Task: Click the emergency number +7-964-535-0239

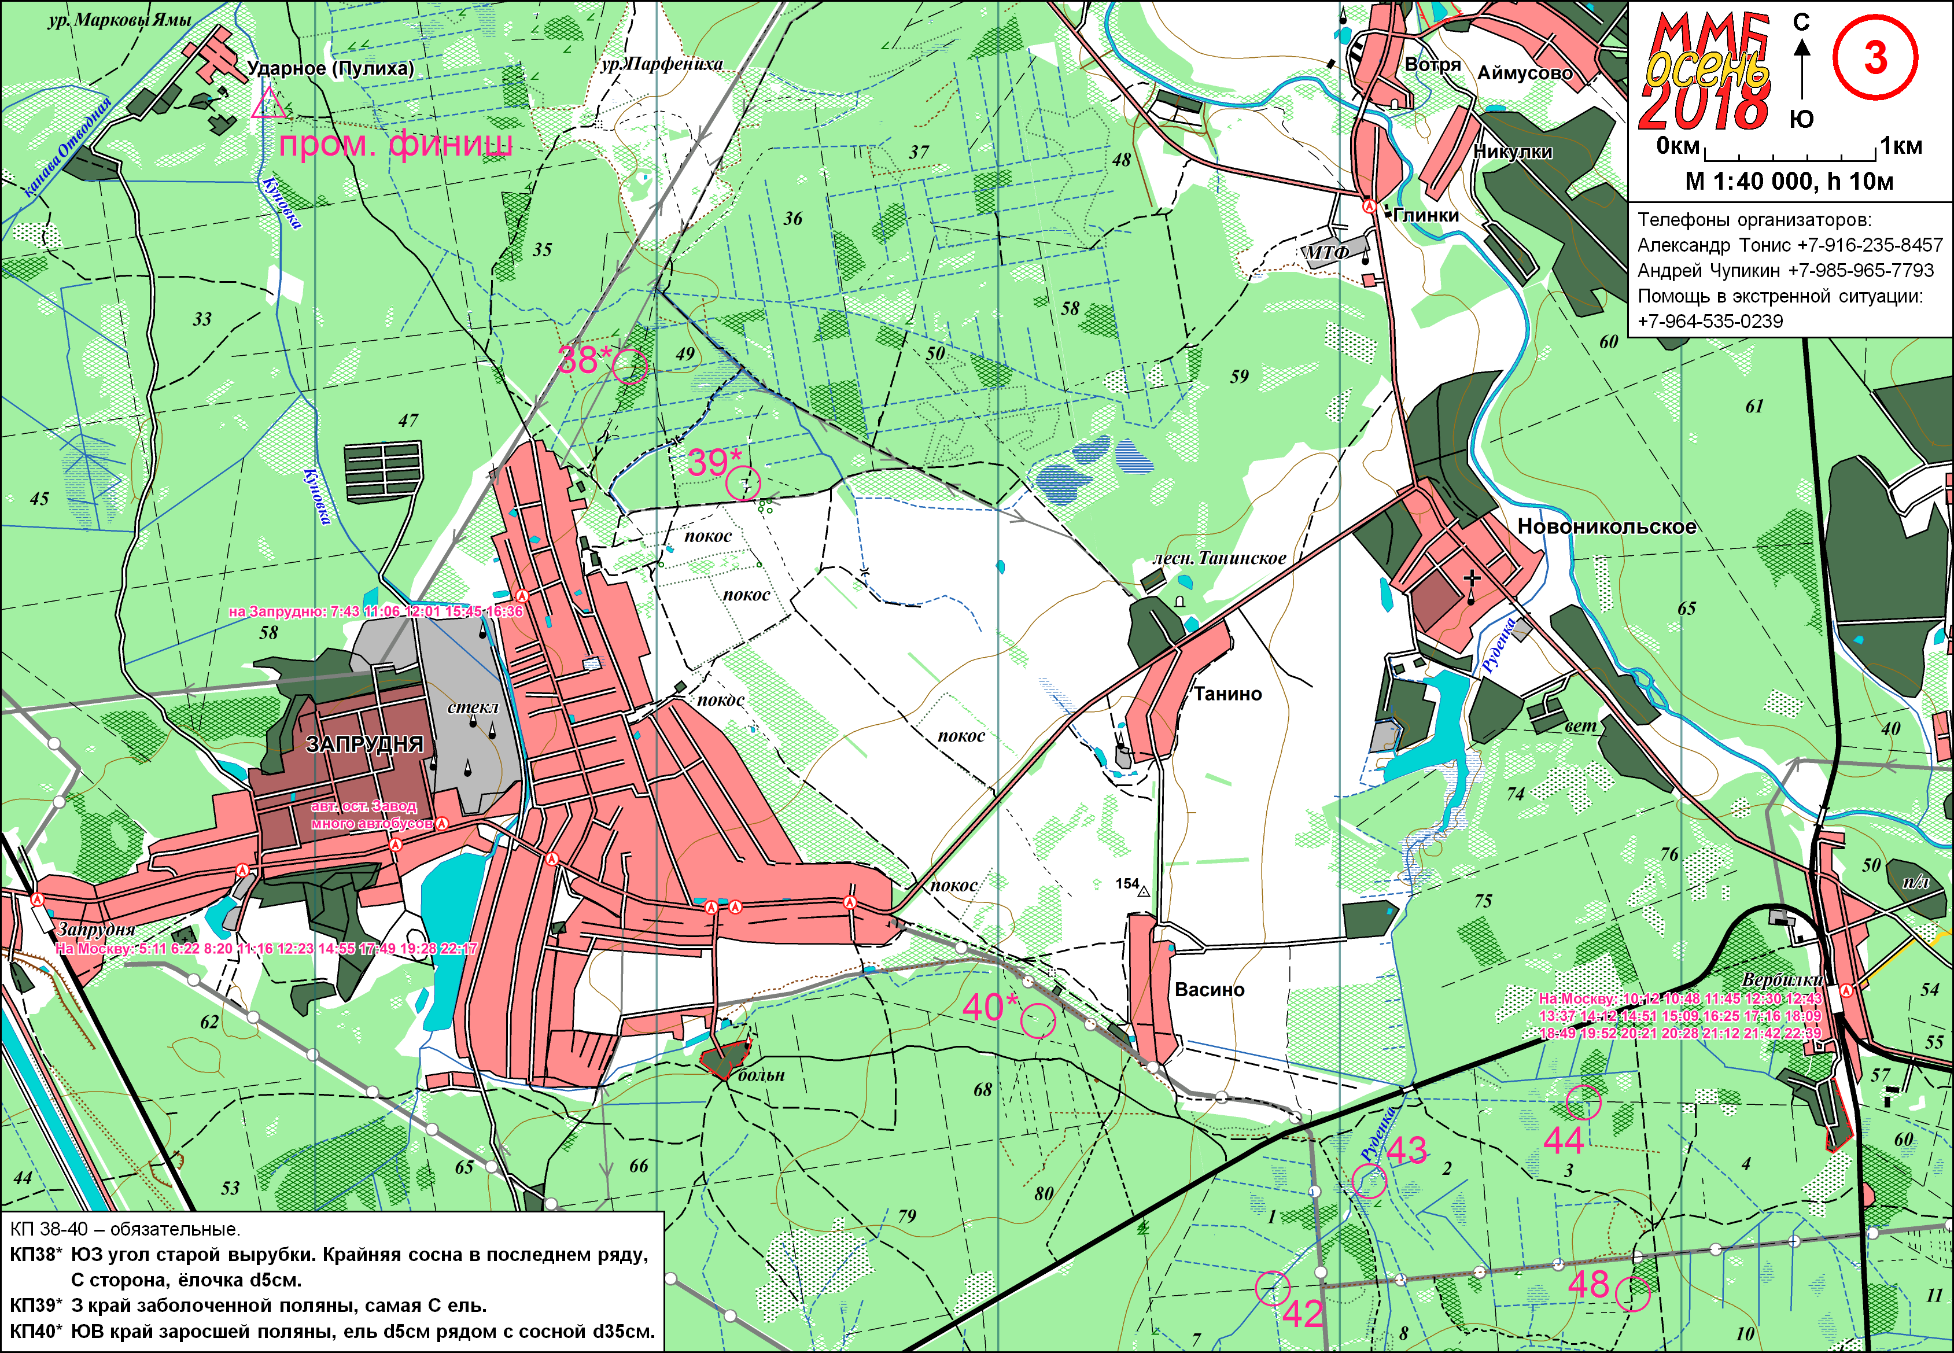Action: (x=1710, y=321)
